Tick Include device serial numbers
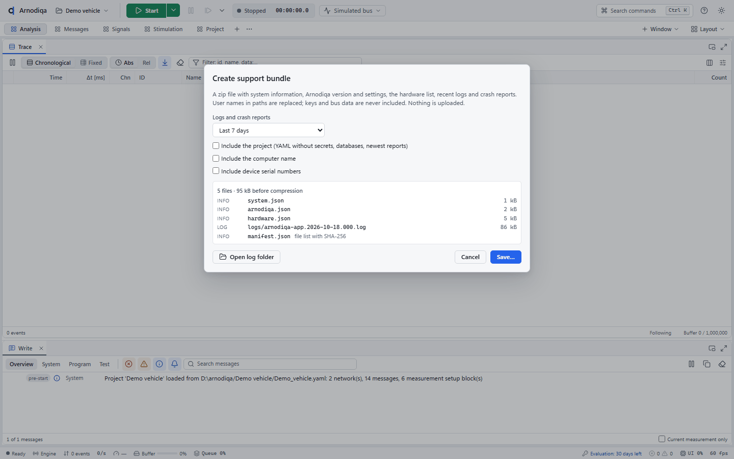 click(216, 171)
